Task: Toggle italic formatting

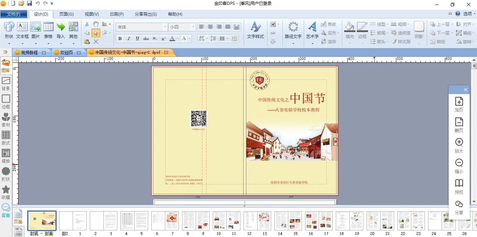Action: (129, 39)
